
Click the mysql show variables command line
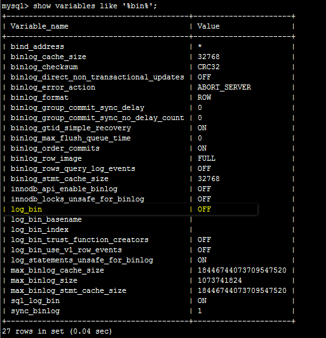[79, 6]
